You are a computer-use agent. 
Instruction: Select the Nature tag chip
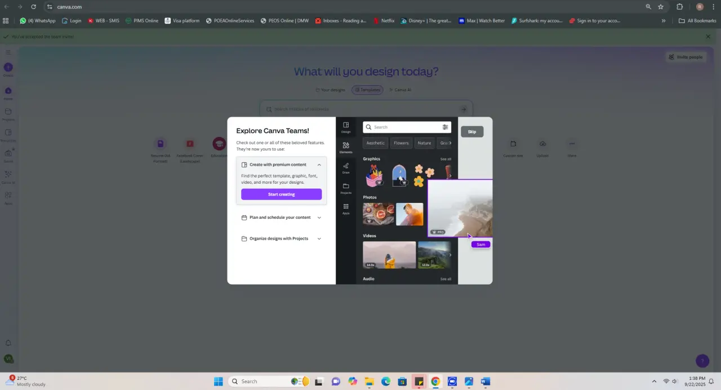(424, 143)
